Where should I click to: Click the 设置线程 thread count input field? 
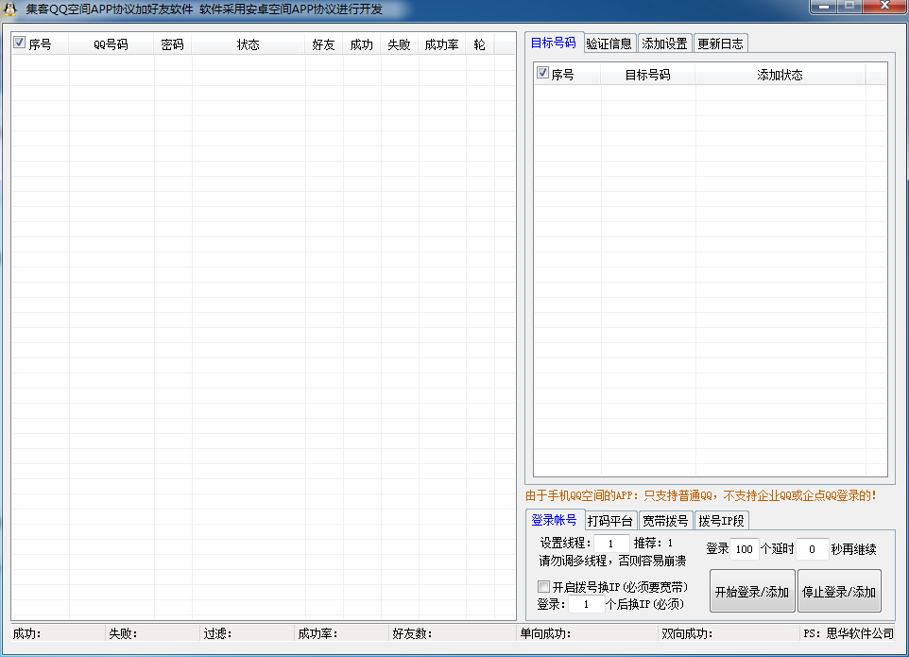[612, 544]
